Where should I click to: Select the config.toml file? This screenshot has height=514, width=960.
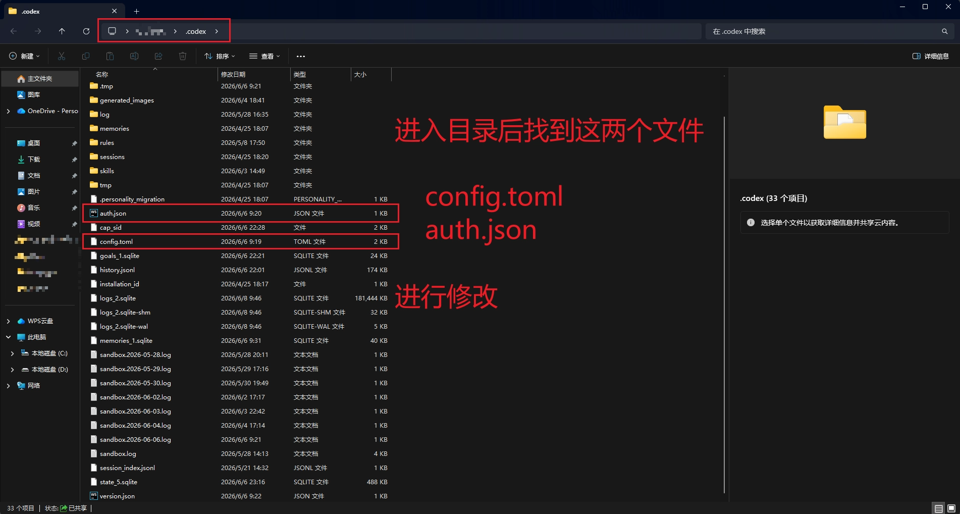(240, 242)
